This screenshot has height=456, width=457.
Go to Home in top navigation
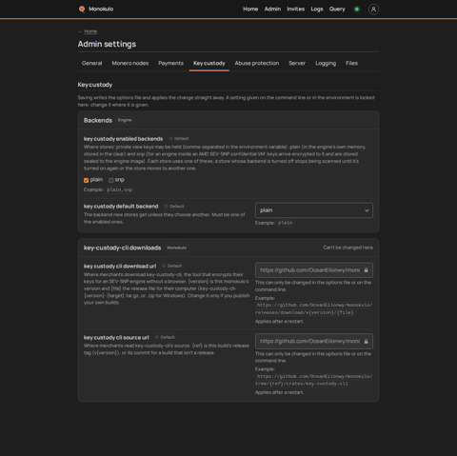250,10
